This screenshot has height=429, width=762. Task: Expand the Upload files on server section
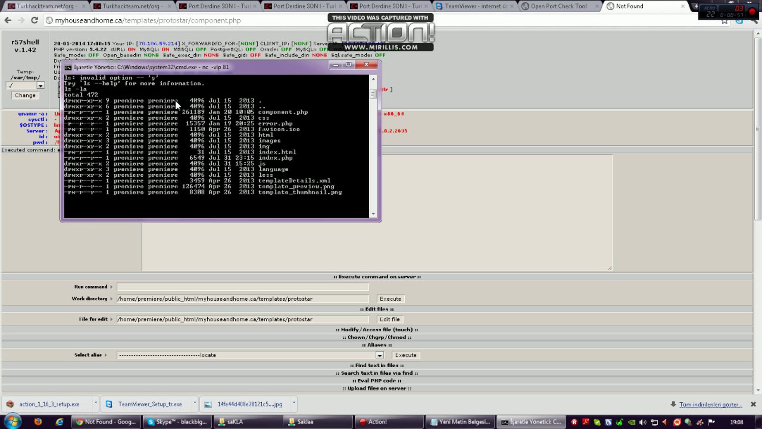click(377, 388)
